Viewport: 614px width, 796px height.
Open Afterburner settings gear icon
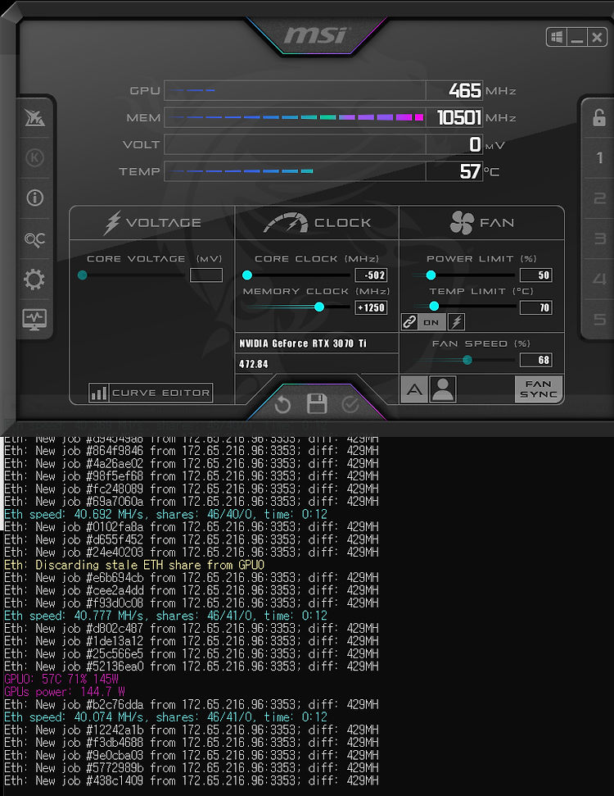coord(34,280)
